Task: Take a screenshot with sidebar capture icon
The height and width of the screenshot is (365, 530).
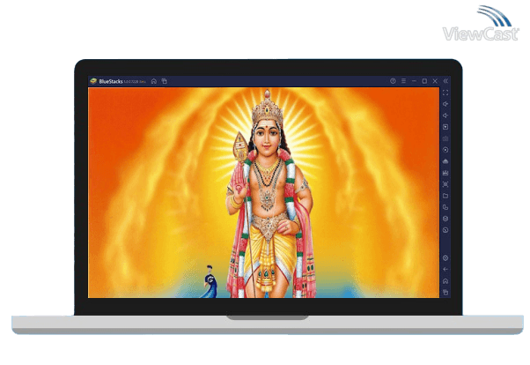Action: pyautogui.click(x=445, y=184)
